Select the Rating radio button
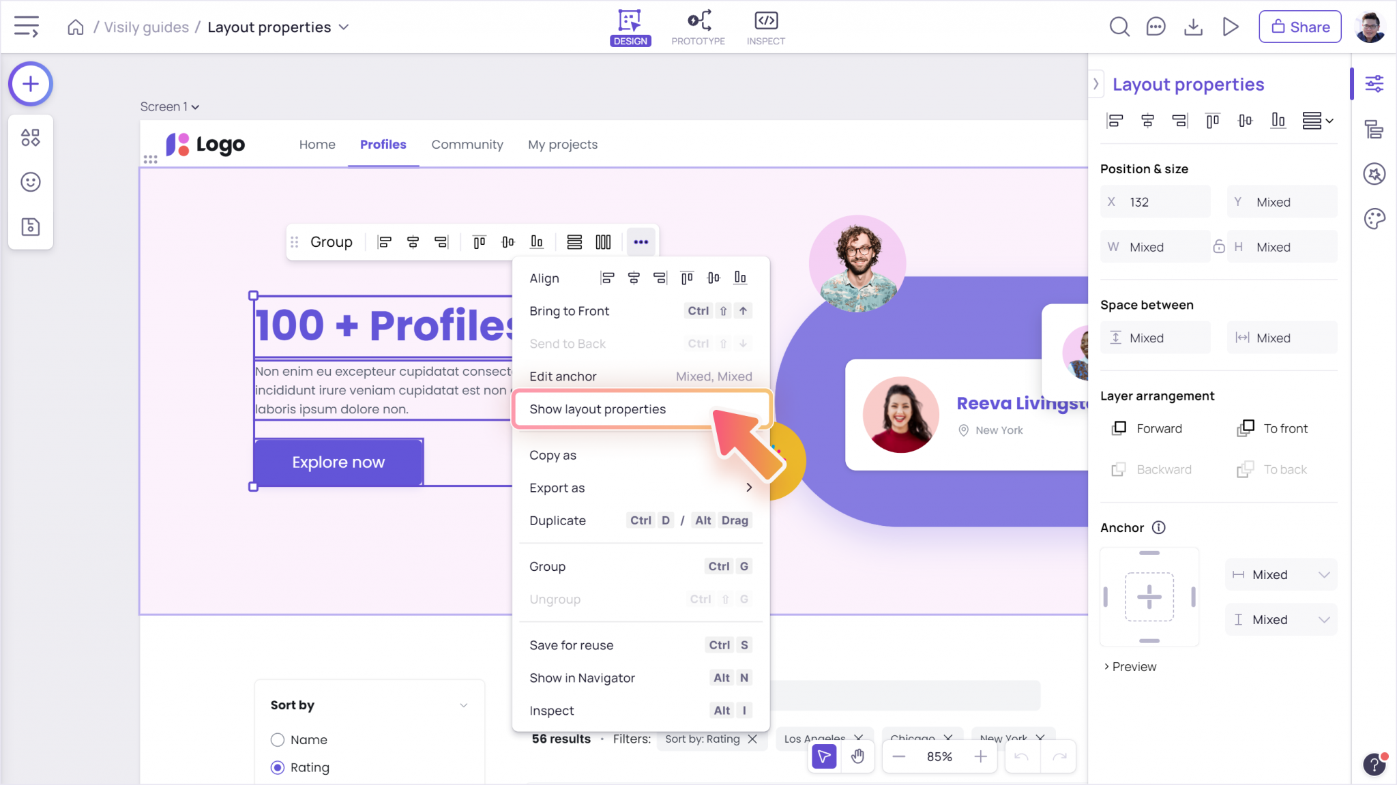Viewport: 1397px width, 785px height. 278,768
